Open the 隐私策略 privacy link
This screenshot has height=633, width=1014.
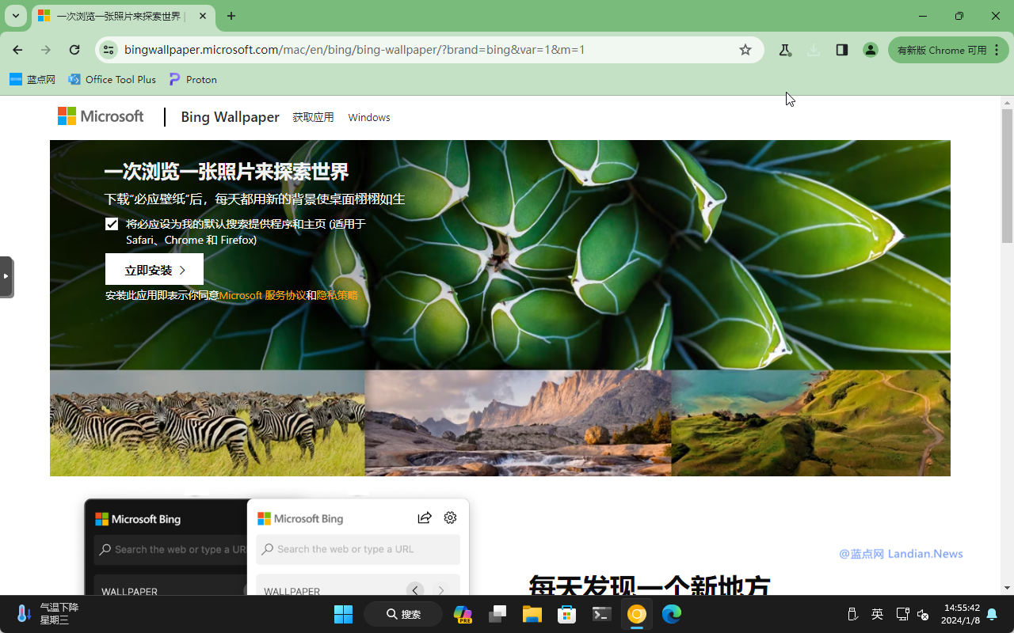(337, 295)
